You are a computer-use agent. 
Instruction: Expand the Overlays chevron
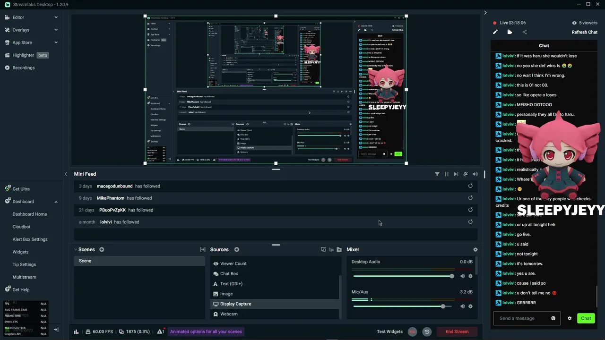point(56,30)
